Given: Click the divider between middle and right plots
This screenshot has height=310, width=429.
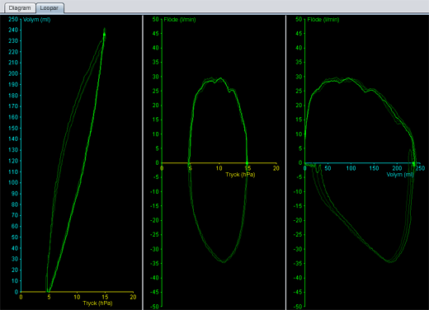Looking at the screenshot, I should coord(286,162).
